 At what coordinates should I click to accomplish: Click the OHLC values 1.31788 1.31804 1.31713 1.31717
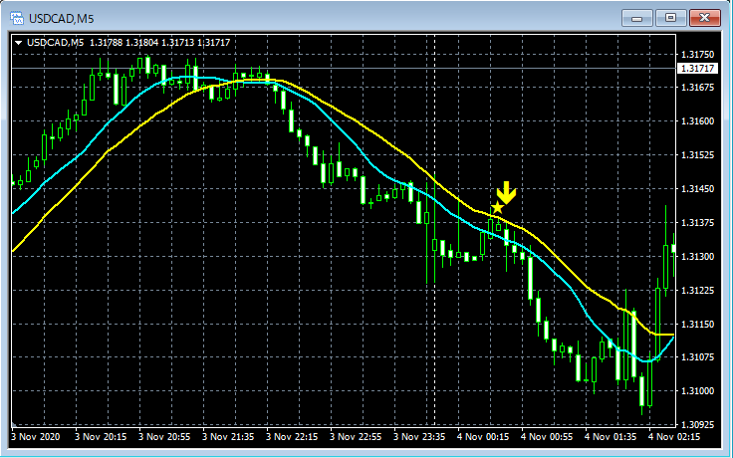pos(160,43)
